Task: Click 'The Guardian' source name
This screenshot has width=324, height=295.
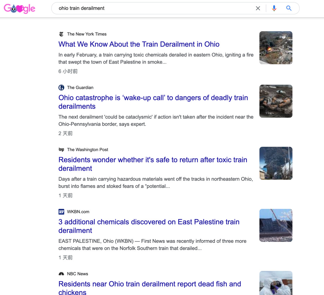Action: pos(80,88)
